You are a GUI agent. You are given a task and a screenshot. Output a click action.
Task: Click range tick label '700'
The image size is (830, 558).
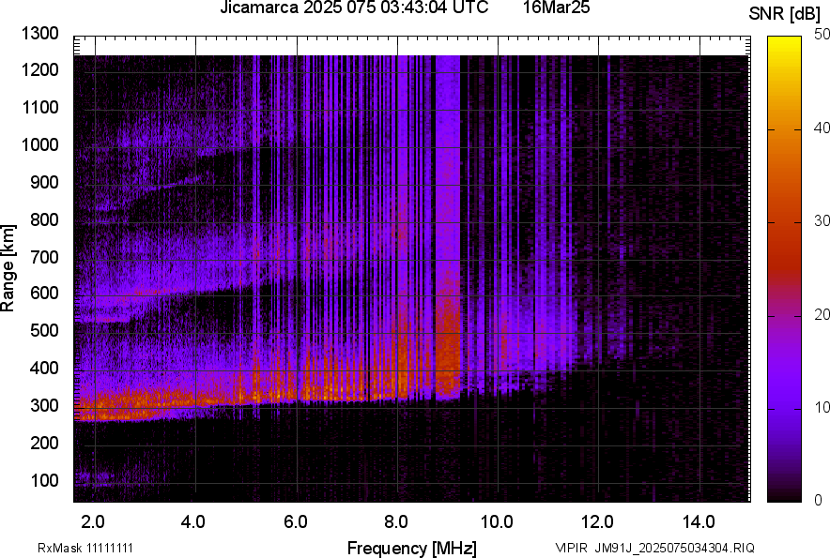pyautogui.click(x=44, y=258)
